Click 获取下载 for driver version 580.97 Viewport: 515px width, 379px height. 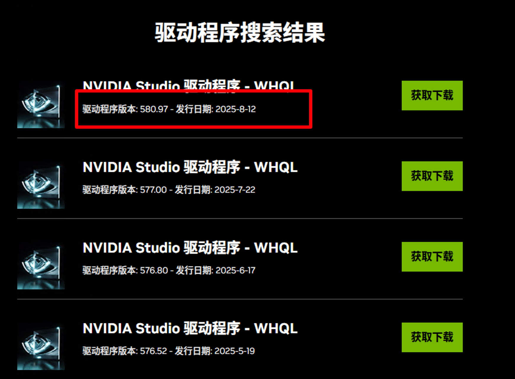[x=432, y=95]
